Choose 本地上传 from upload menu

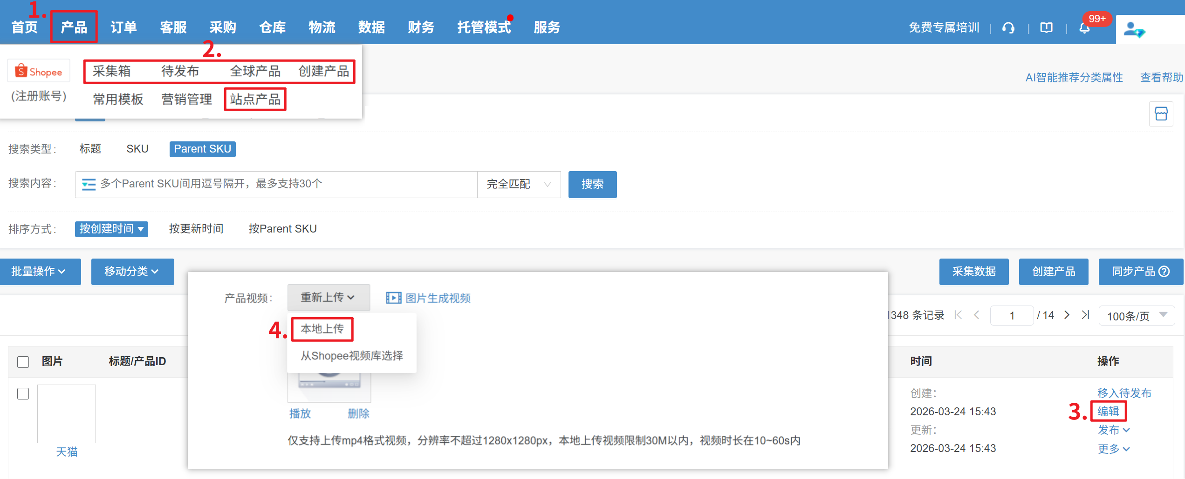coord(322,329)
